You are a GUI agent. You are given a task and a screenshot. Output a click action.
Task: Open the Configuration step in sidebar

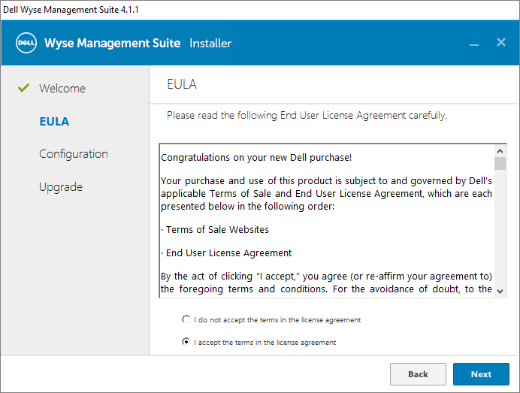tap(74, 154)
